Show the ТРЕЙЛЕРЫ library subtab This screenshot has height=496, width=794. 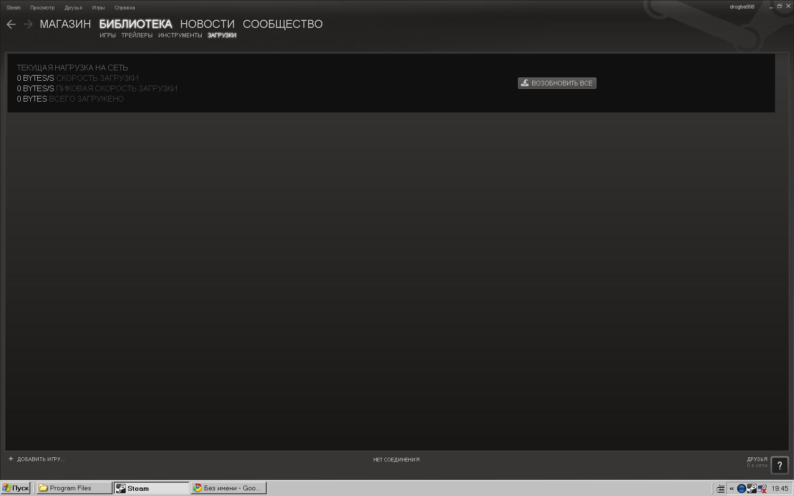[137, 35]
